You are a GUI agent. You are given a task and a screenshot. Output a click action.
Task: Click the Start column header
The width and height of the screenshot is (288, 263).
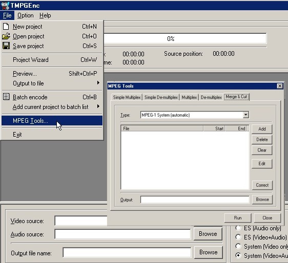click(x=214, y=128)
